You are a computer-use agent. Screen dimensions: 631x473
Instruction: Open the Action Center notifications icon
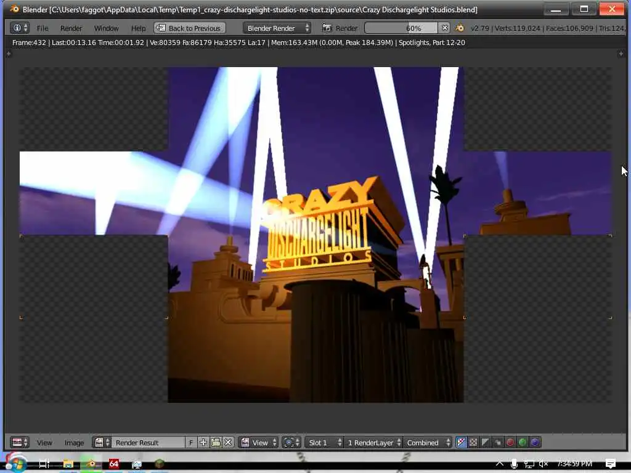[611, 464]
